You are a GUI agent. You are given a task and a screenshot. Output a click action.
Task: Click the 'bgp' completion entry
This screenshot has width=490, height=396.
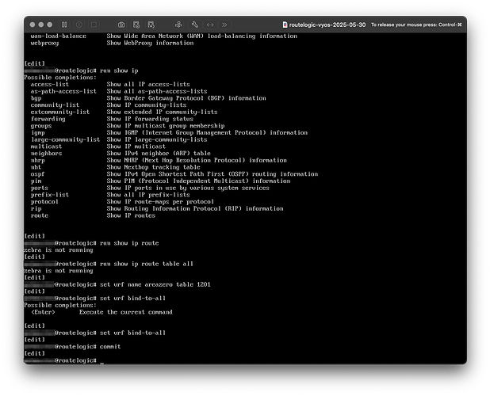pyautogui.click(x=36, y=98)
